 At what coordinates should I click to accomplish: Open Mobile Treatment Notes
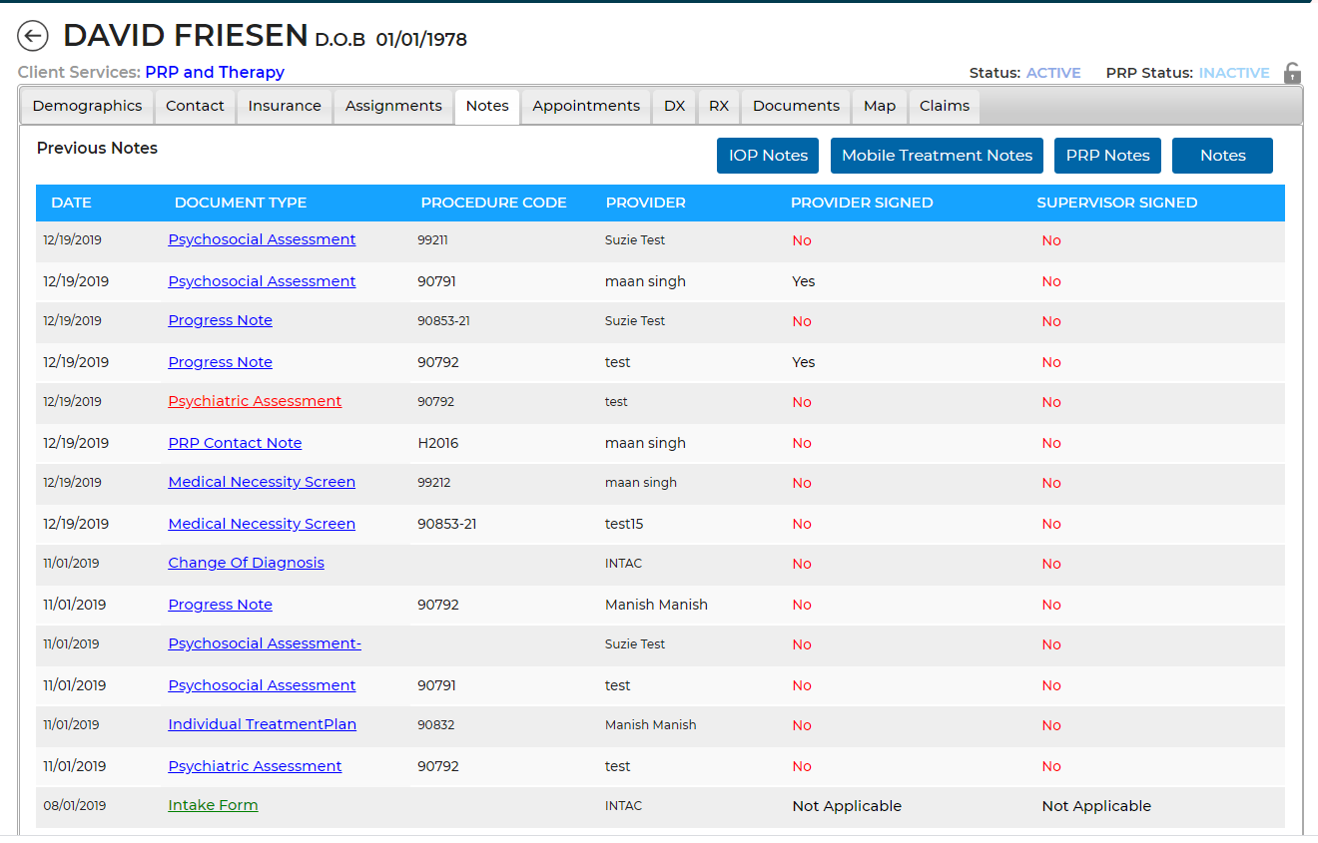pyautogui.click(x=937, y=156)
